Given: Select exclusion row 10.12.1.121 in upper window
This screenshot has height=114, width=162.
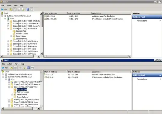Looking at the screenshot, I should [x=84, y=19].
